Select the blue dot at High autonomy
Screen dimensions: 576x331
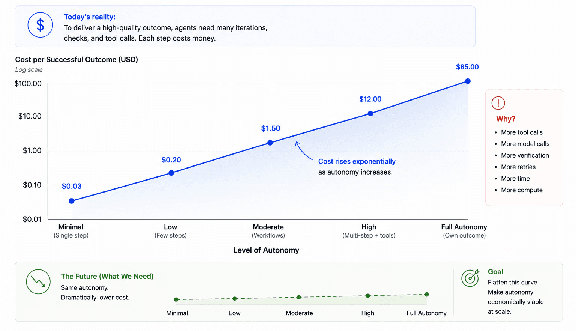tap(370, 114)
